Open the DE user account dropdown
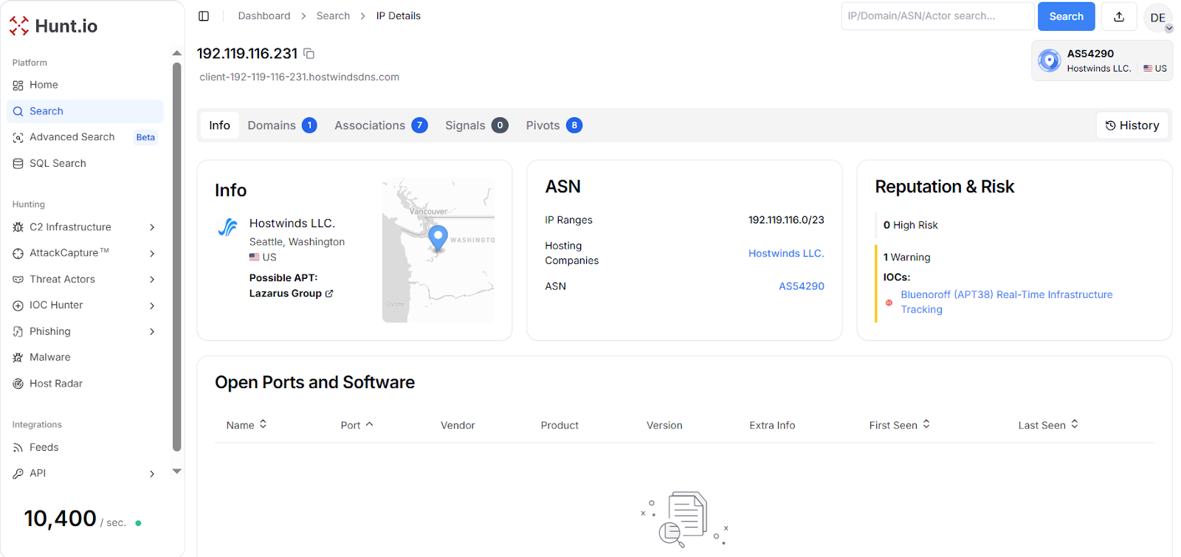 click(1157, 18)
